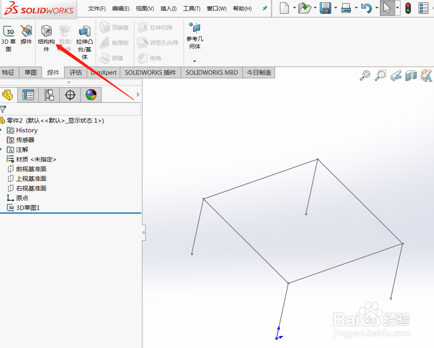Open the DimXpertManager crosshair tab
This screenshot has width=434, height=348.
(x=70, y=95)
